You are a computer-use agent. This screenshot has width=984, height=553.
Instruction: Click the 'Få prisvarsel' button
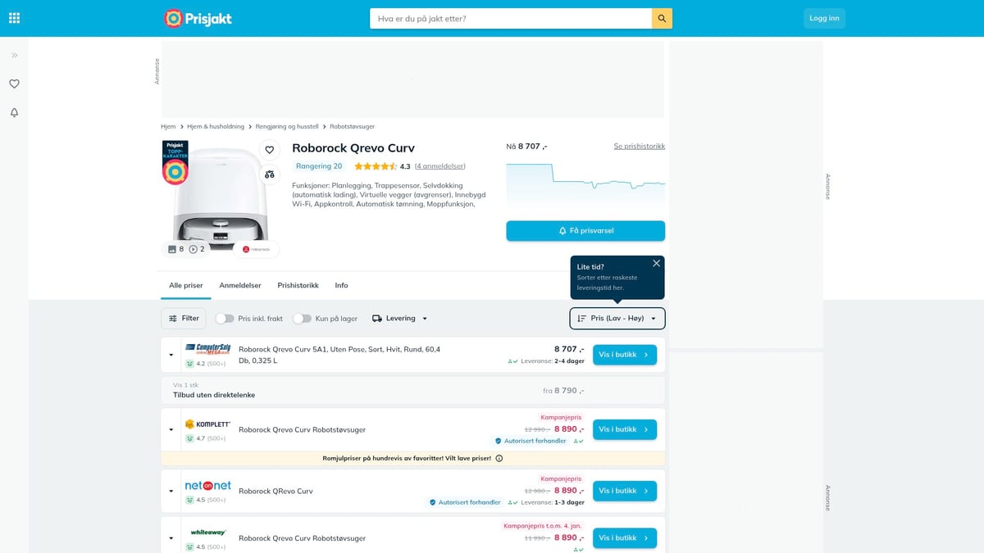coord(585,231)
